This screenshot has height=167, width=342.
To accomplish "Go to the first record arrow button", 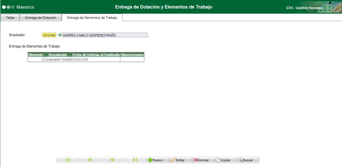I will 67,160.
